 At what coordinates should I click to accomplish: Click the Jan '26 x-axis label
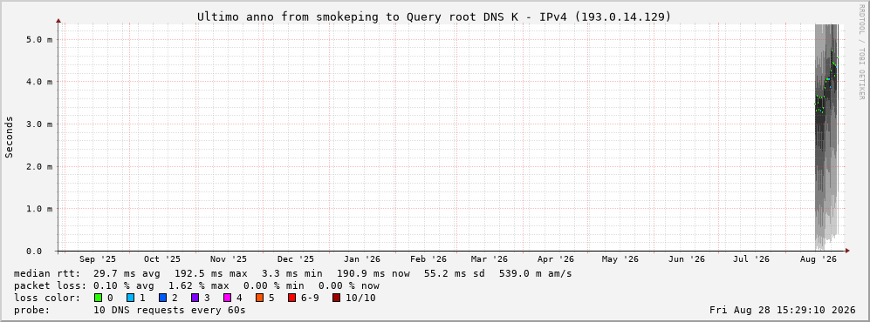click(x=362, y=259)
